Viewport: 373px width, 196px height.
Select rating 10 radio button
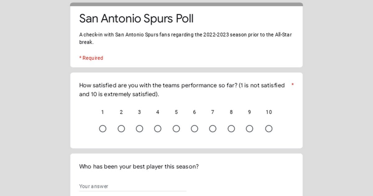pos(269,129)
